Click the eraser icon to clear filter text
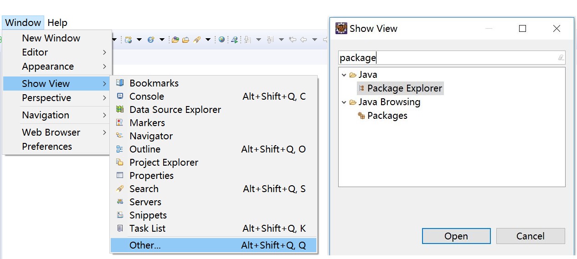Viewport: 577px width, 259px height. (561, 58)
